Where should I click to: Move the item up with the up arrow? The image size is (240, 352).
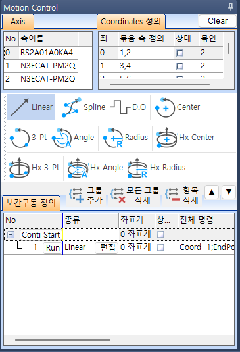212,192
